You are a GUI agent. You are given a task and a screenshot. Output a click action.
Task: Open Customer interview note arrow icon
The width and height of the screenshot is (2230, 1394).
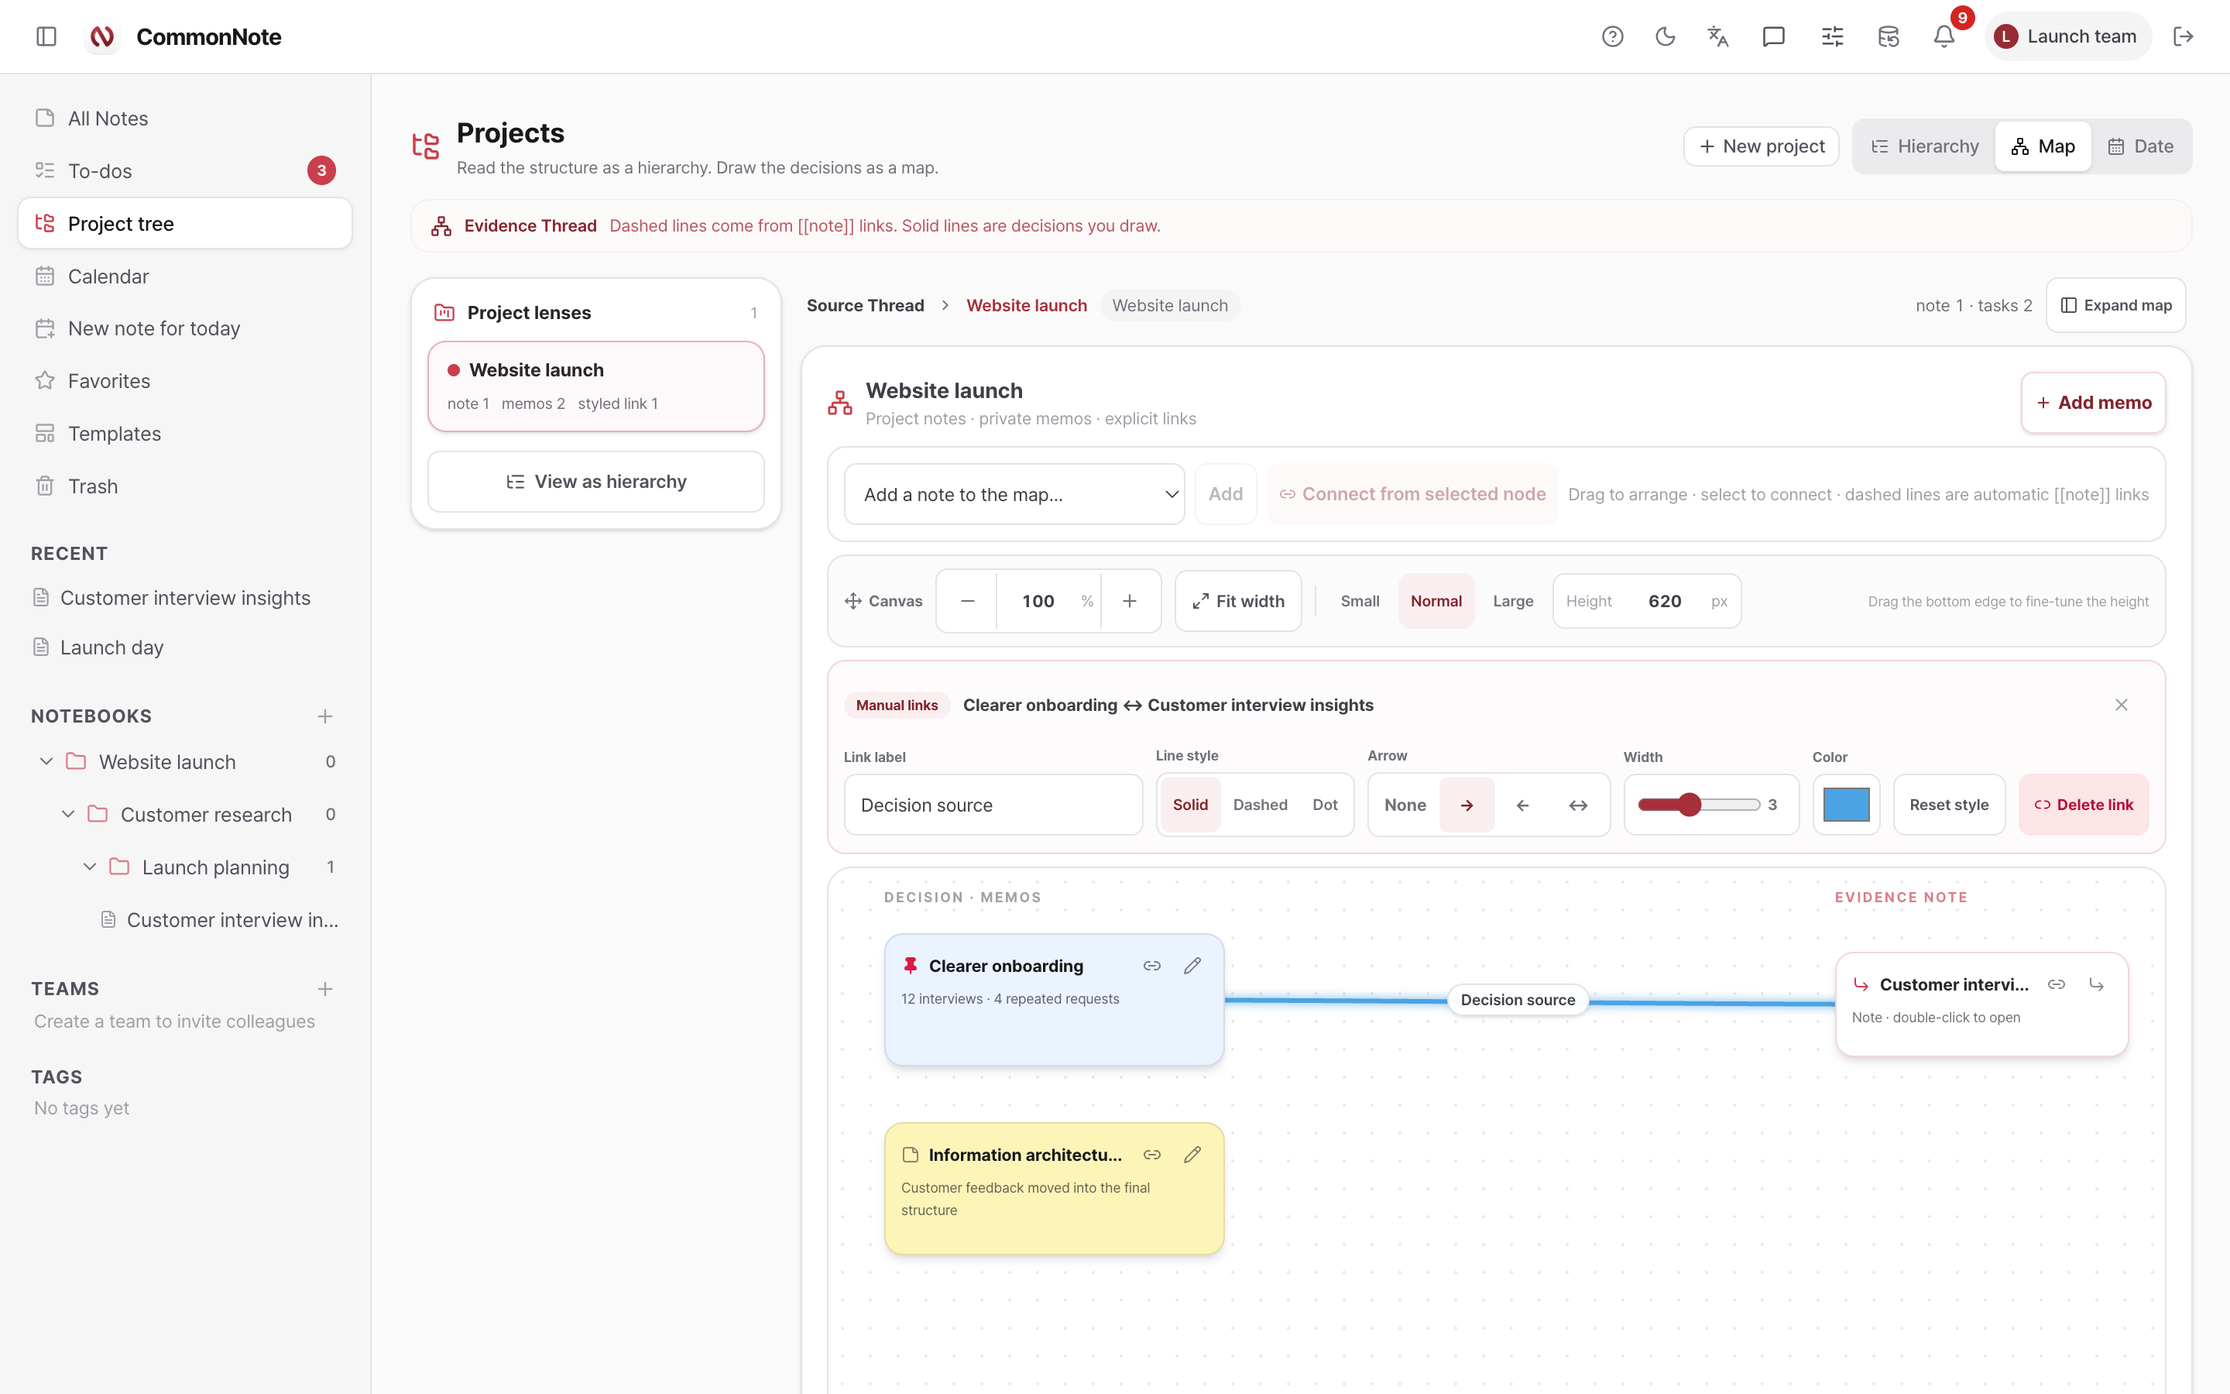click(2098, 984)
